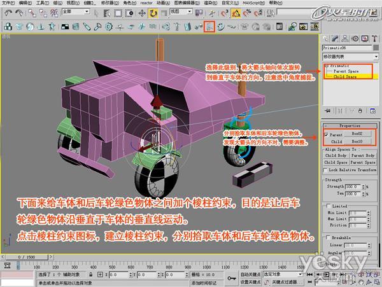Open the reference coordinate system dropdown 视图

click(x=181, y=11)
